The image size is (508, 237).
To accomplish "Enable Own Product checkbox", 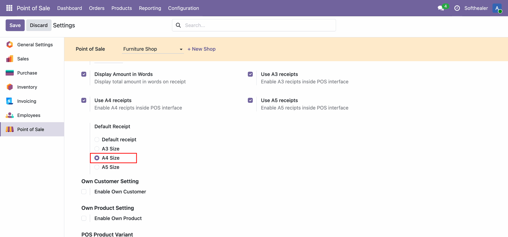I will click(84, 218).
